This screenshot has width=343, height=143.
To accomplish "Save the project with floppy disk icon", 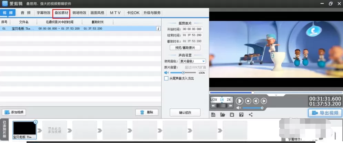I will click(232, 114).
